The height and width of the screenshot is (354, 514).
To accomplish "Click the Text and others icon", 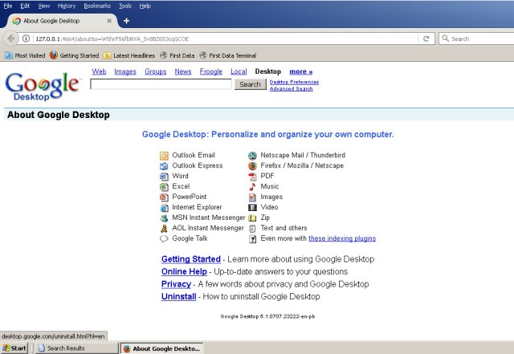I will (x=252, y=229).
